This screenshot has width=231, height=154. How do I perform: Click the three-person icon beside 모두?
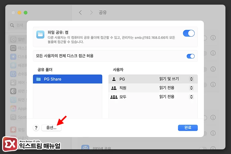coord(114,97)
